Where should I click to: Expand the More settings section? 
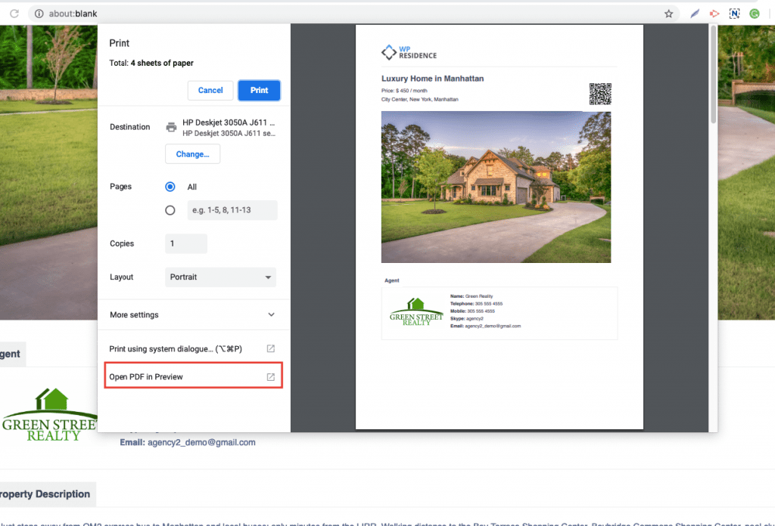click(x=193, y=315)
